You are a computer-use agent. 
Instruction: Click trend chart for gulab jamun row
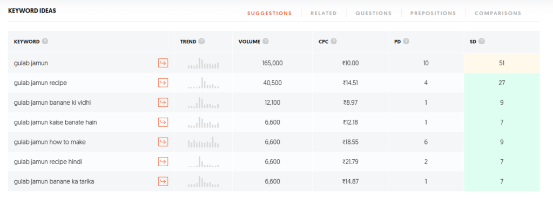204,63
